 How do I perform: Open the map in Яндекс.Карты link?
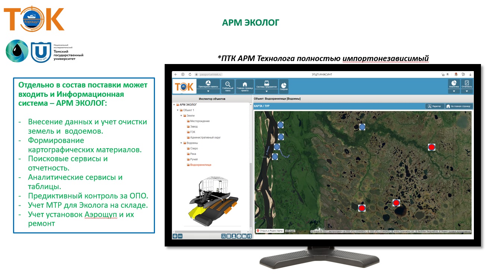[x=270, y=231]
